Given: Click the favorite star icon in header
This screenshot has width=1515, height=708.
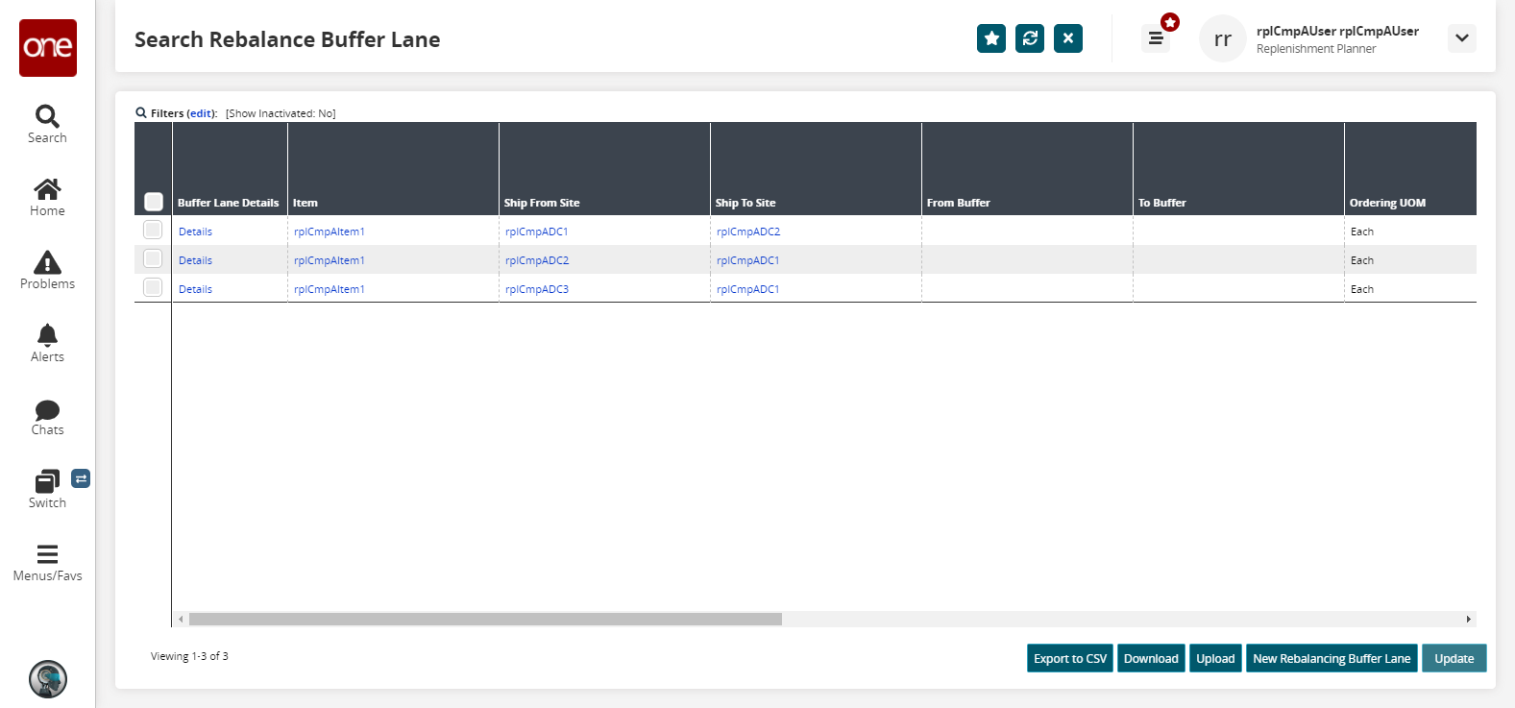Looking at the screenshot, I should (991, 38).
